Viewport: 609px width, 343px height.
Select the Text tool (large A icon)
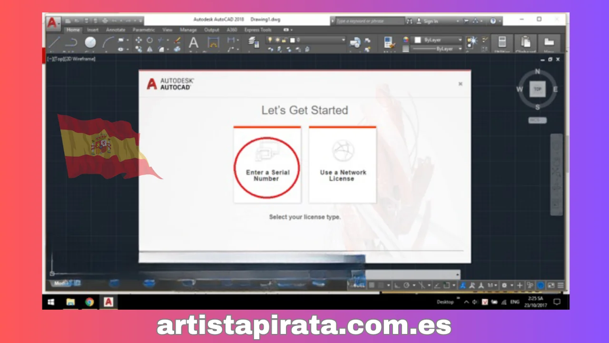tap(193, 43)
